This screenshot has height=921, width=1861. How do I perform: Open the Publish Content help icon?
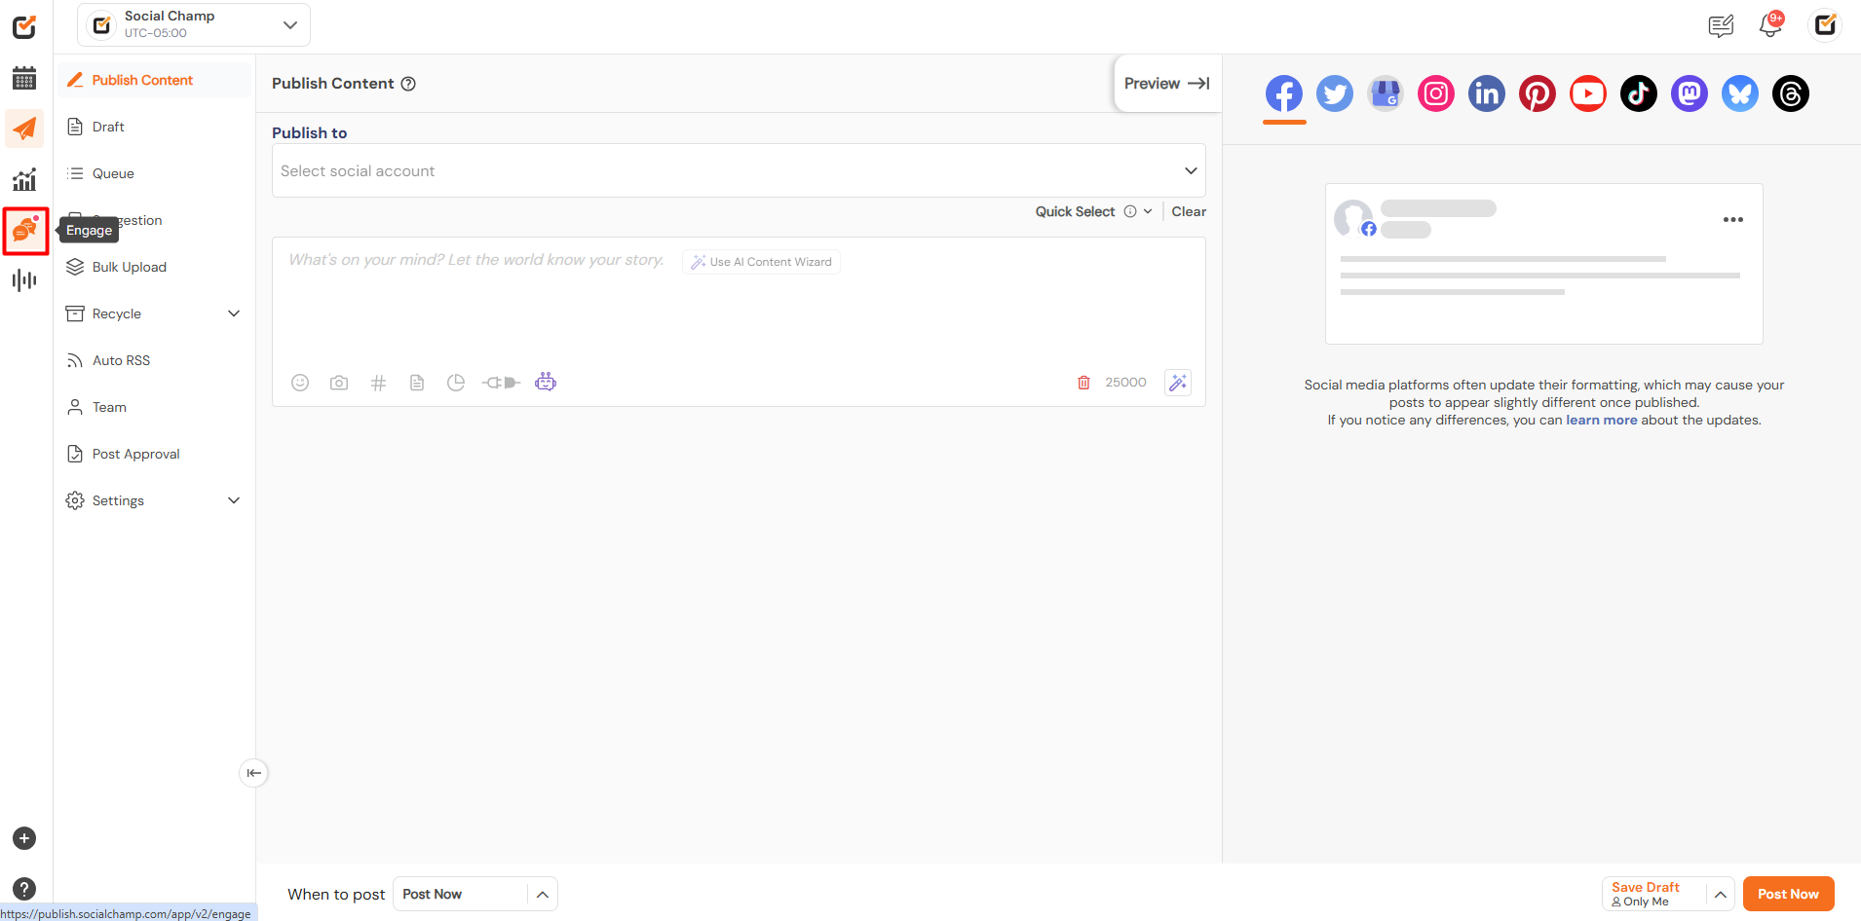click(409, 84)
